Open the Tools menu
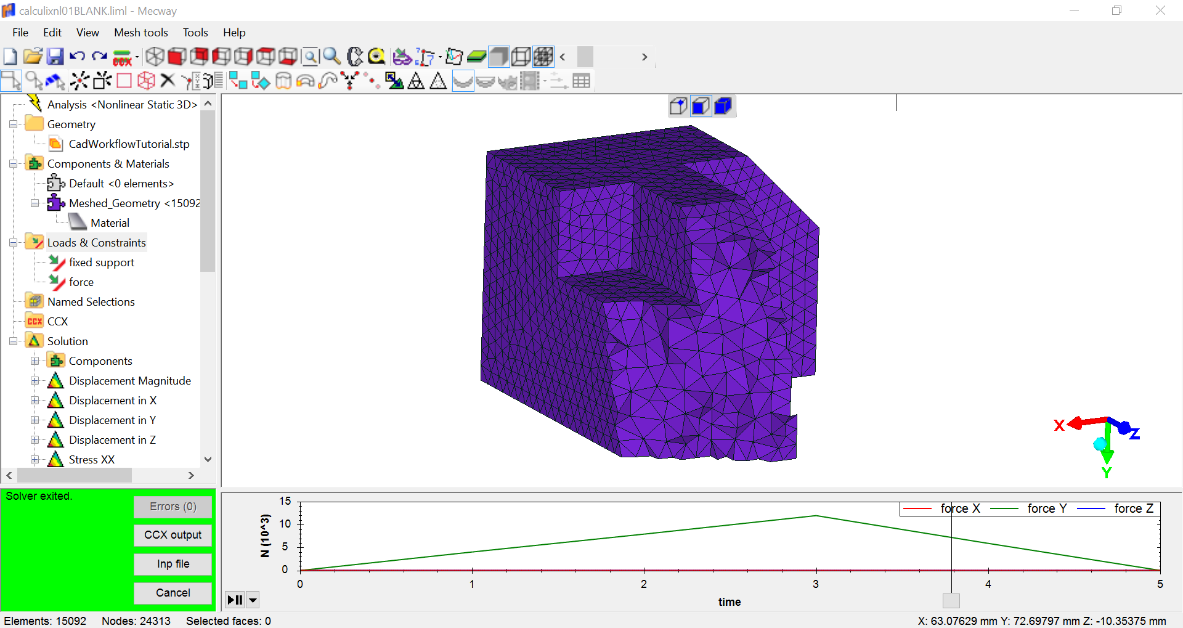1183x628 pixels. (195, 33)
